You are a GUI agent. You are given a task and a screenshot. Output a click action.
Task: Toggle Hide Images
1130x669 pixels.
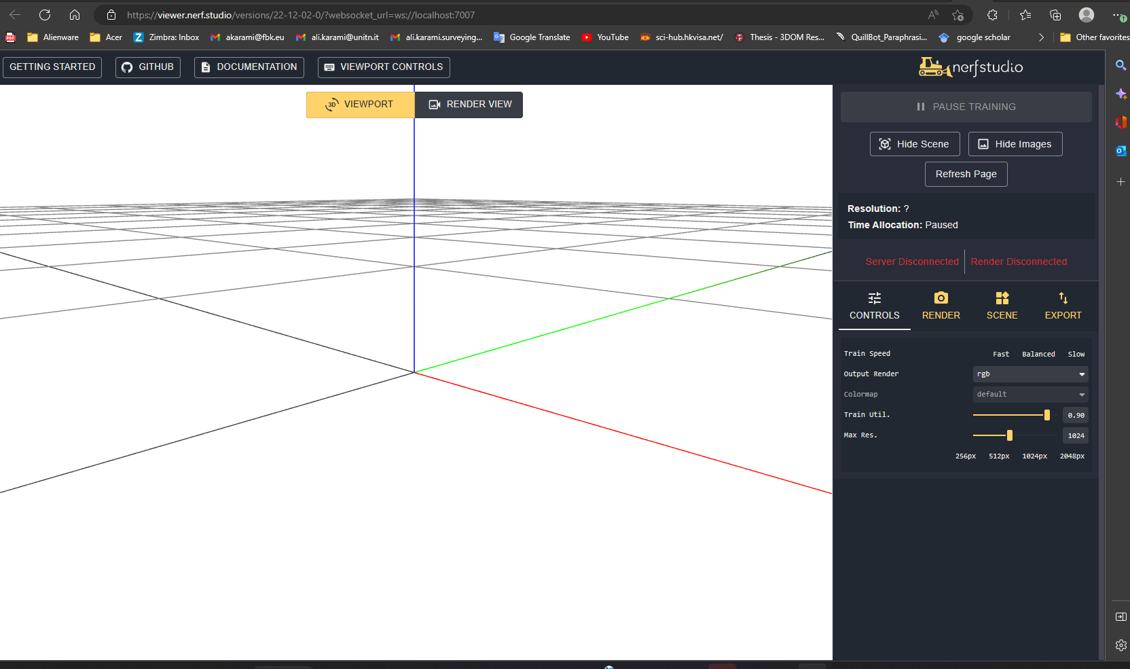1015,143
